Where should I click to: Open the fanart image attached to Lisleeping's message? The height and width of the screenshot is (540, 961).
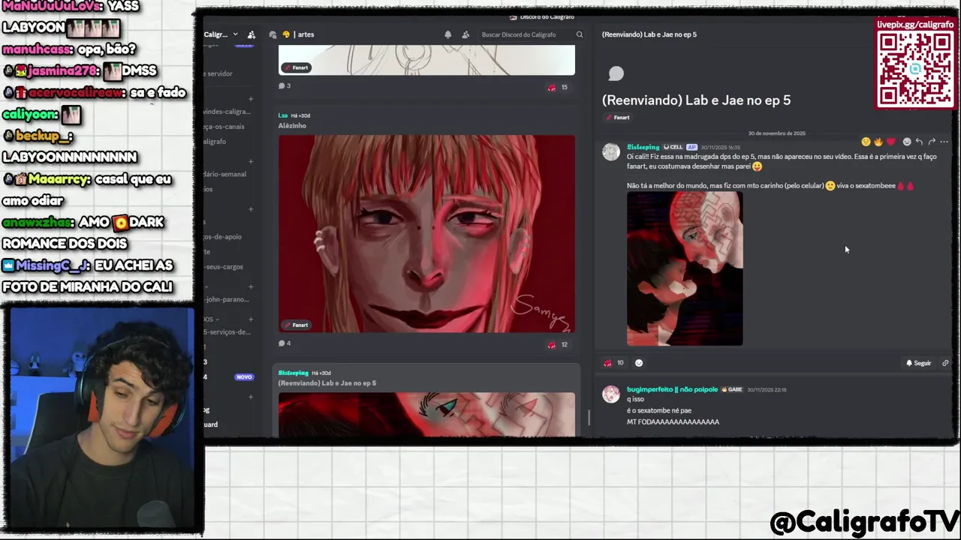point(685,268)
